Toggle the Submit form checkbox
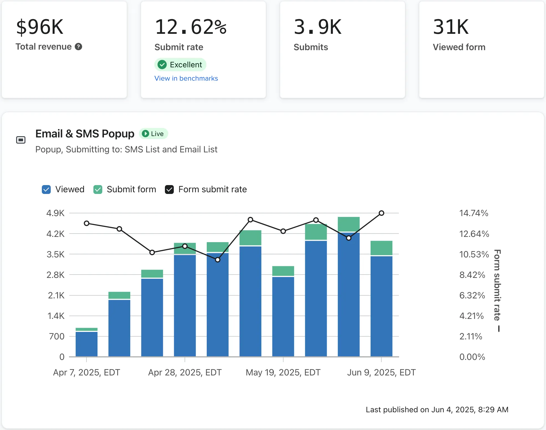 98,190
